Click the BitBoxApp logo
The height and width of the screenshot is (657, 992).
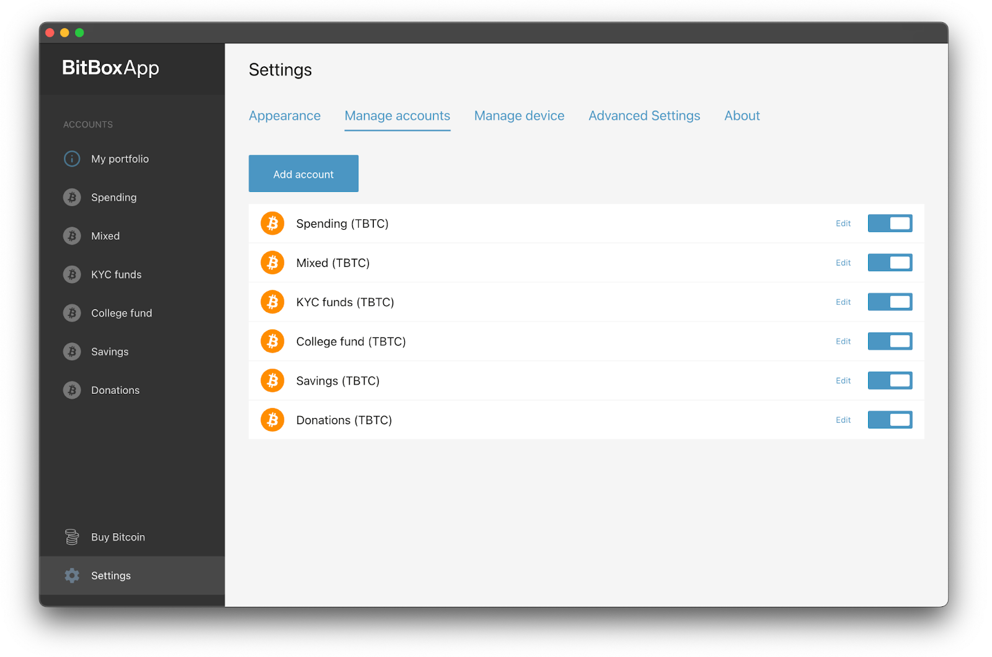[x=110, y=68]
